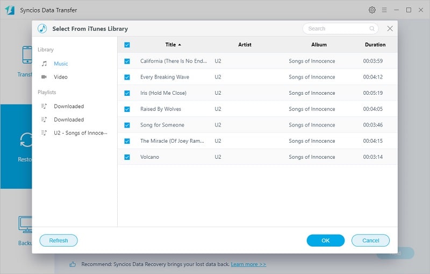
Task: Click the magnifier icon in search box
Action: pyautogui.click(x=372, y=29)
